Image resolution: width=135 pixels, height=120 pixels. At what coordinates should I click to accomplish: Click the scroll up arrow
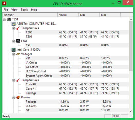tap(131, 20)
